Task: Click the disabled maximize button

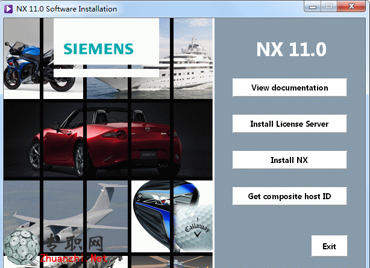Action: (329, 7)
